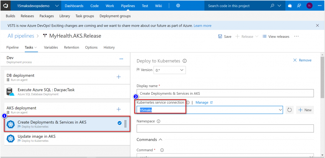Expand the 15maksdevopsdemo project dropdown
The width and height of the screenshot is (325, 158).
[x=57, y=6]
